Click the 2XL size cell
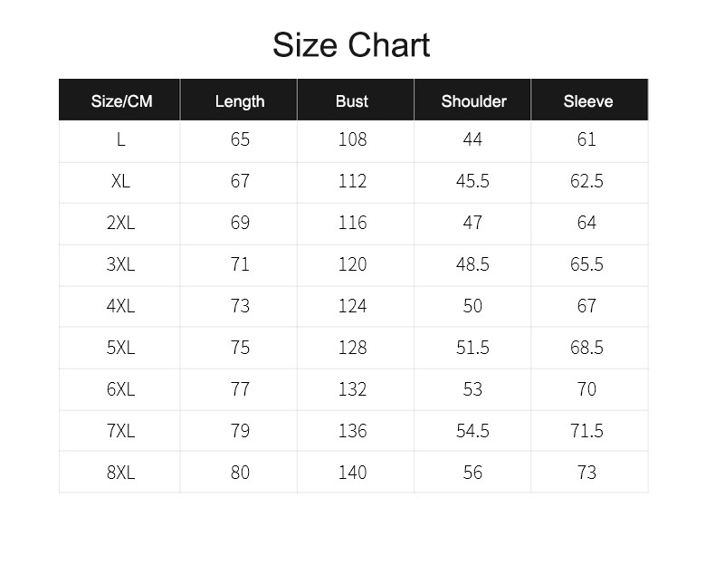This screenshot has width=715, height=574. (x=121, y=223)
